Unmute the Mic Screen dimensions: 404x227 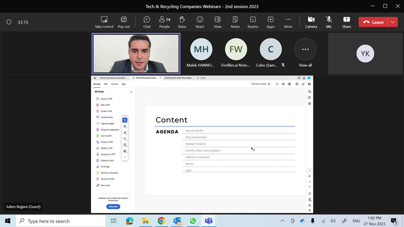click(329, 22)
